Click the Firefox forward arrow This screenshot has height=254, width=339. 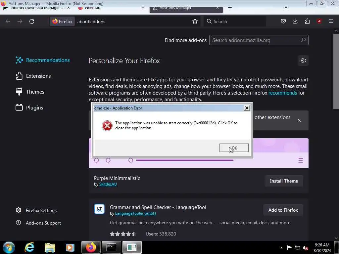(x=20, y=21)
